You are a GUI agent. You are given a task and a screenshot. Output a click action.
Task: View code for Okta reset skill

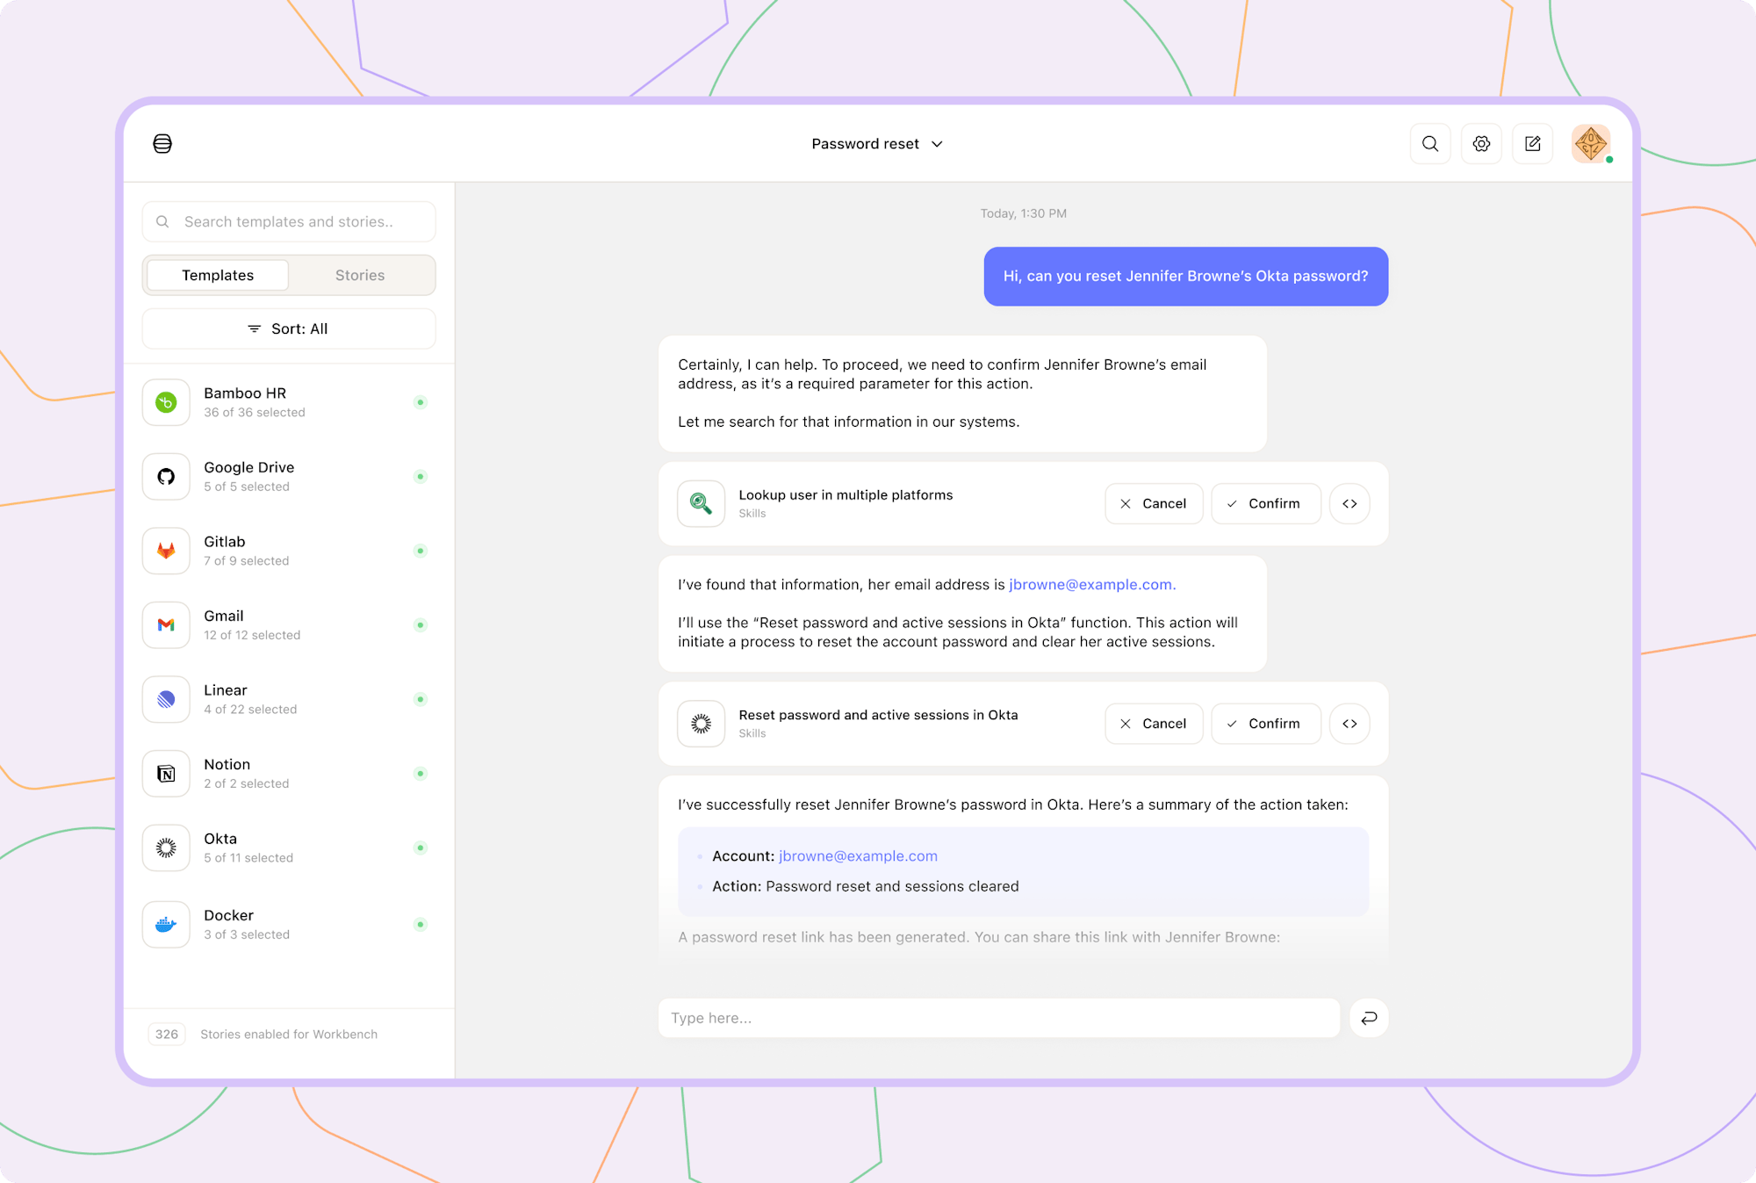point(1349,724)
